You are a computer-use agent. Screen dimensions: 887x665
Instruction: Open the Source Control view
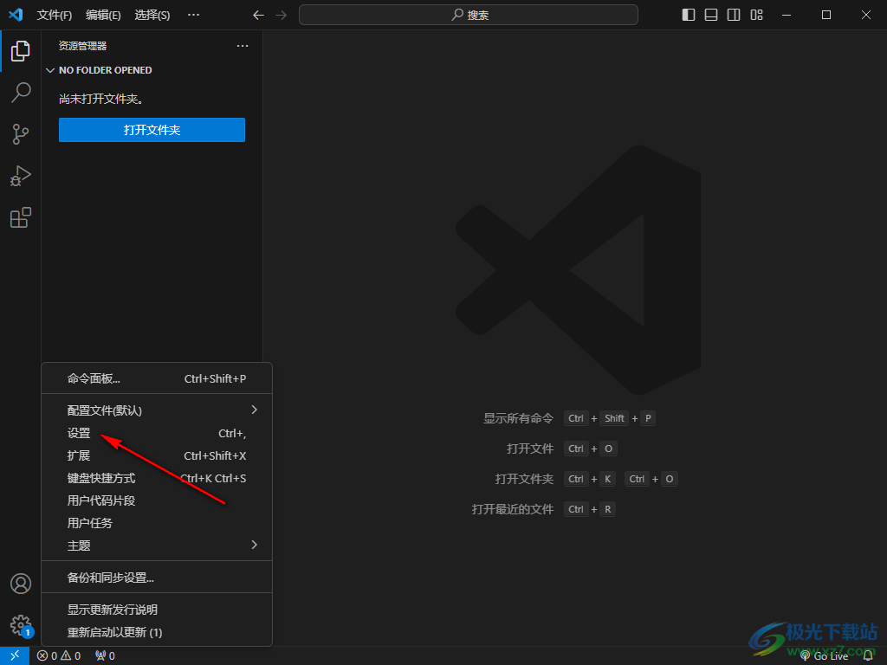click(21, 134)
